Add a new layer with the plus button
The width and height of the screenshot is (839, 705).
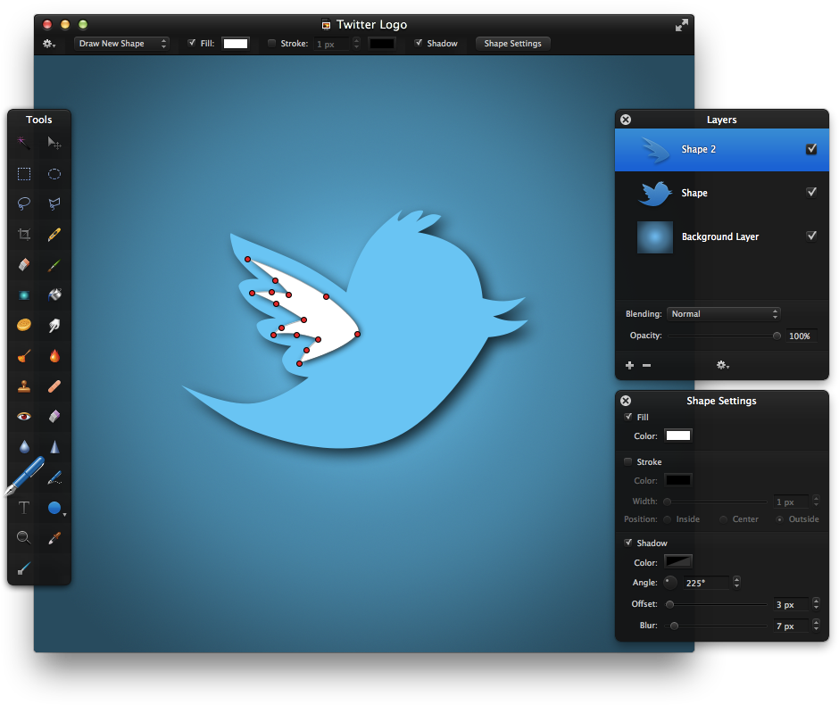tap(629, 365)
